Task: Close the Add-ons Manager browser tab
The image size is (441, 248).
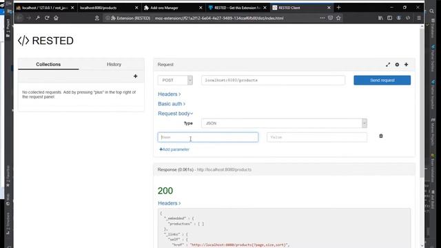Action: click(201, 8)
